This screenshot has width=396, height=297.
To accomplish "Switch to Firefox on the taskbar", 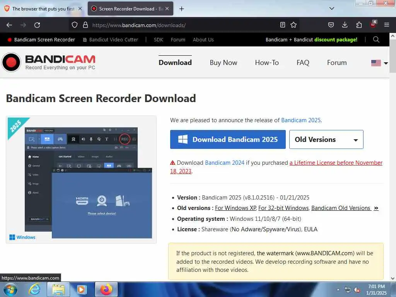I will point(106,289).
